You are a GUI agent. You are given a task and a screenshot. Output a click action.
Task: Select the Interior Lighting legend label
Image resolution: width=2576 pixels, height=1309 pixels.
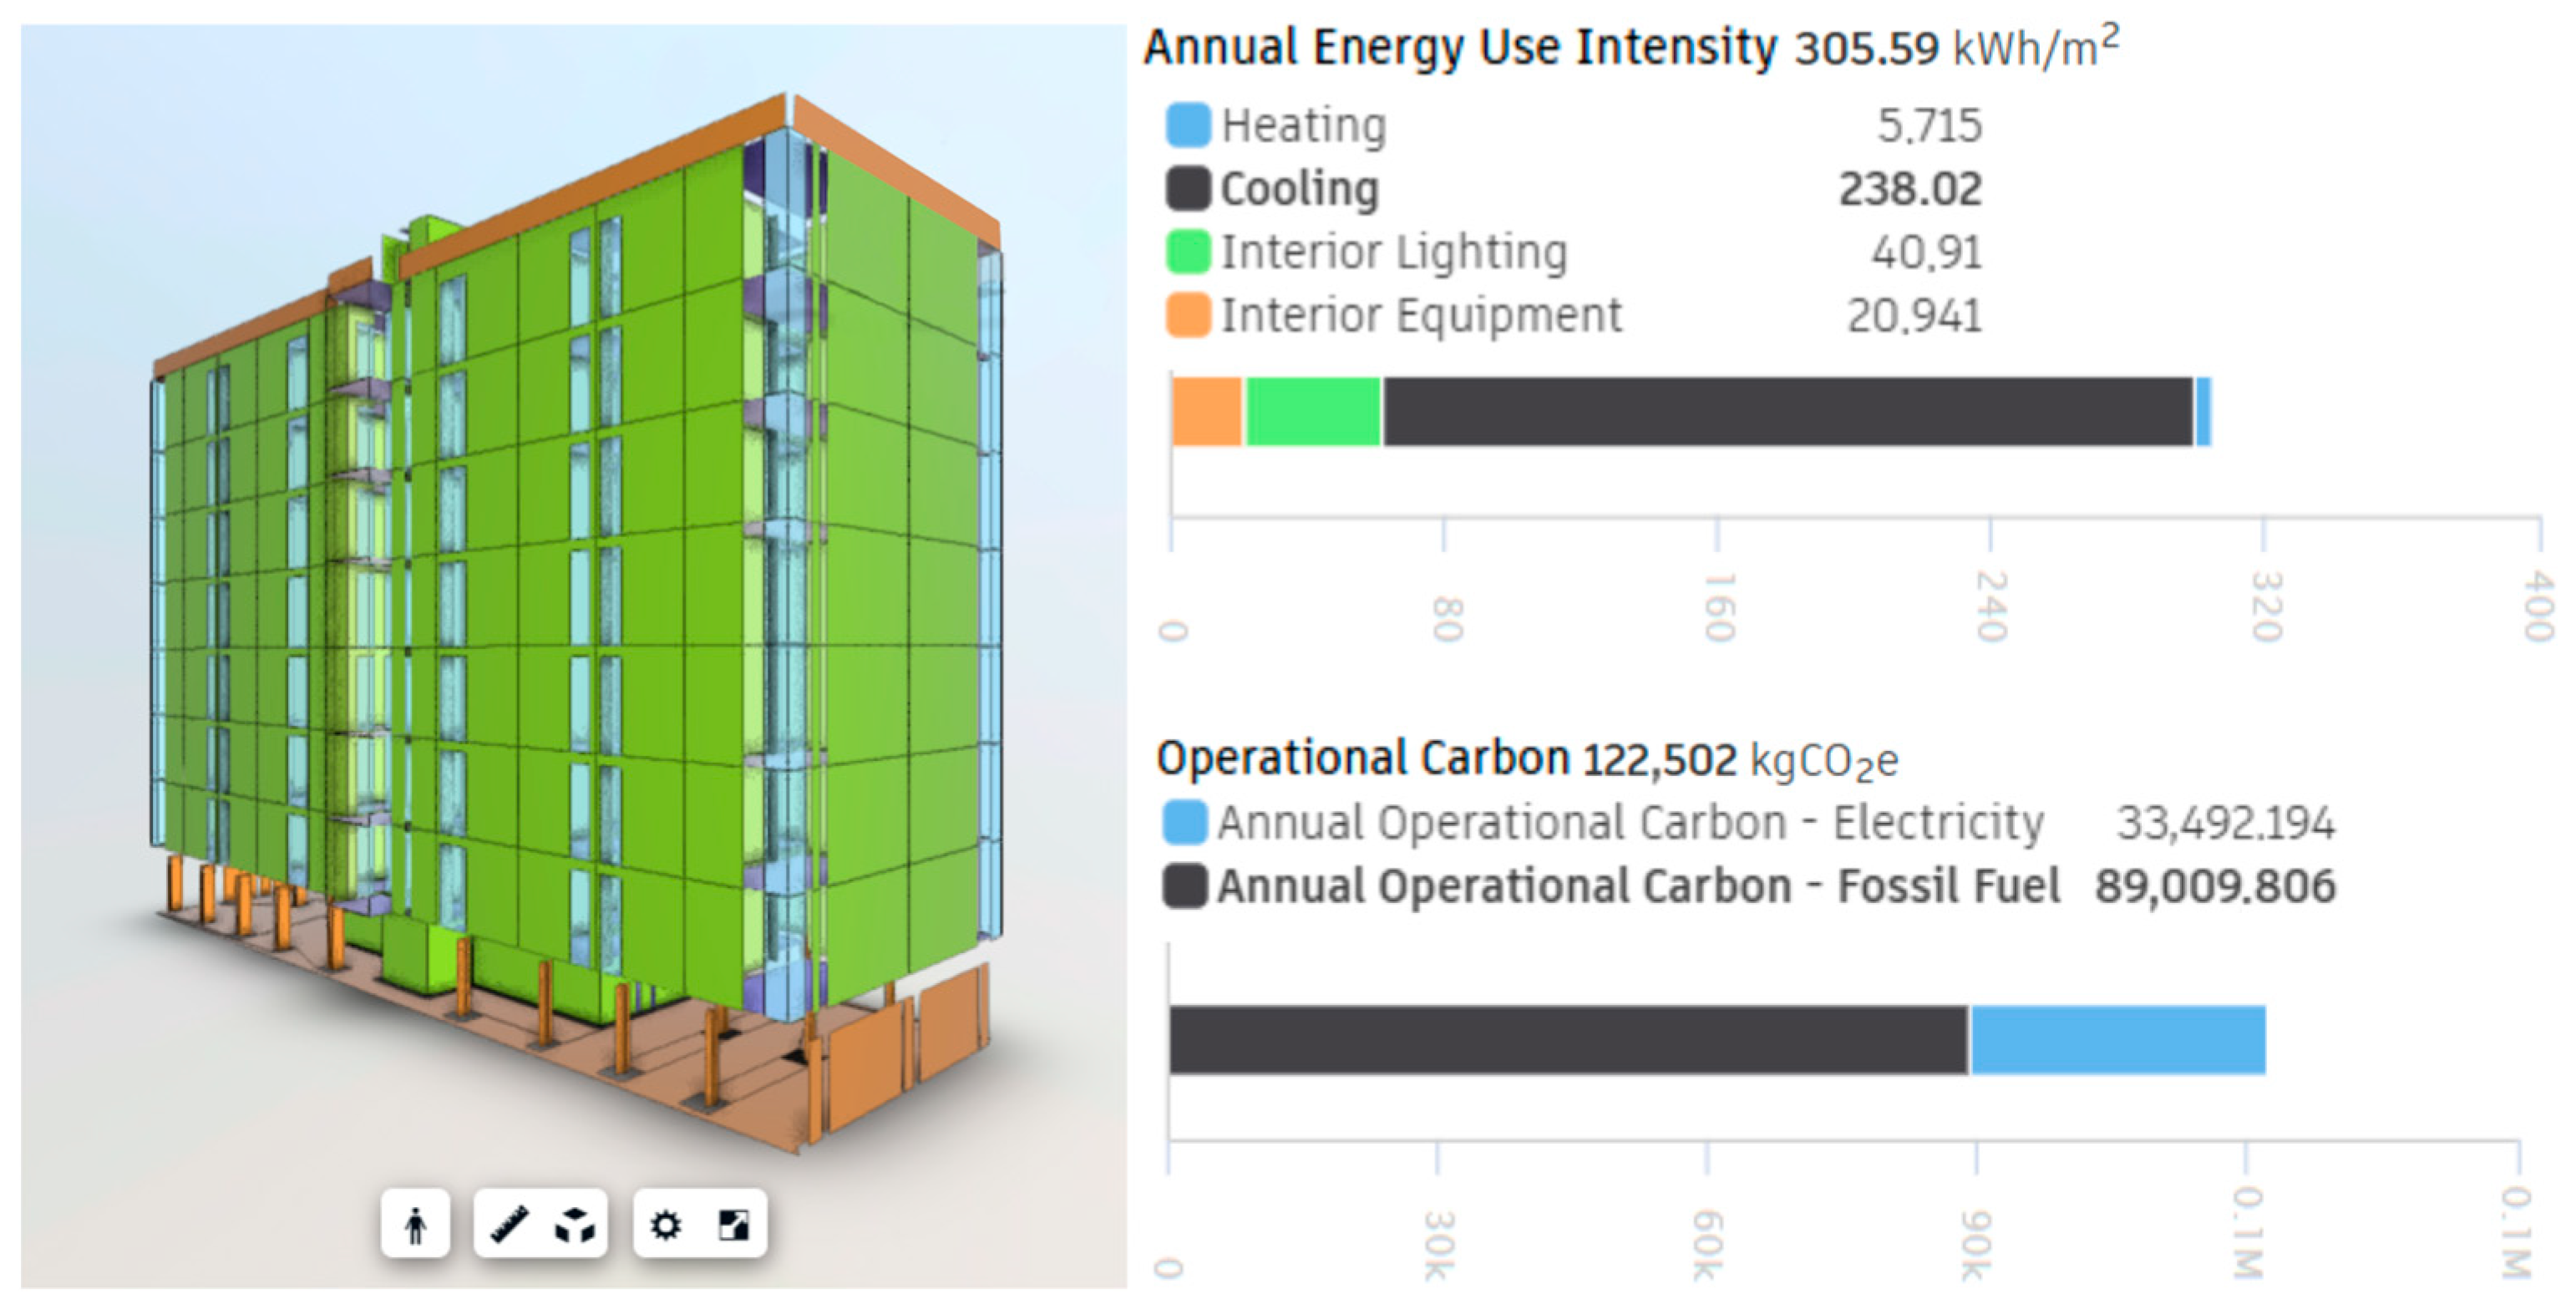[1394, 253]
